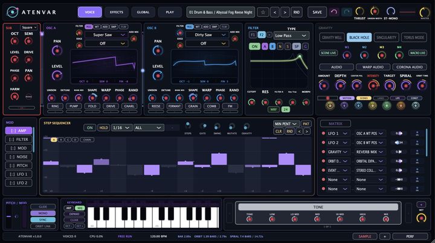Click the pitch bend wheel slider
Image resolution: width=435 pixels, height=243 pixels.
[9, 216]
